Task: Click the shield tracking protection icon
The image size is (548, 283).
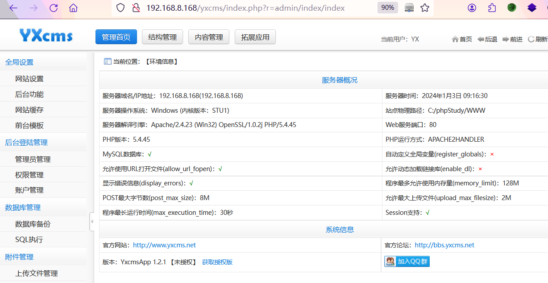Action: click(120, 8)
